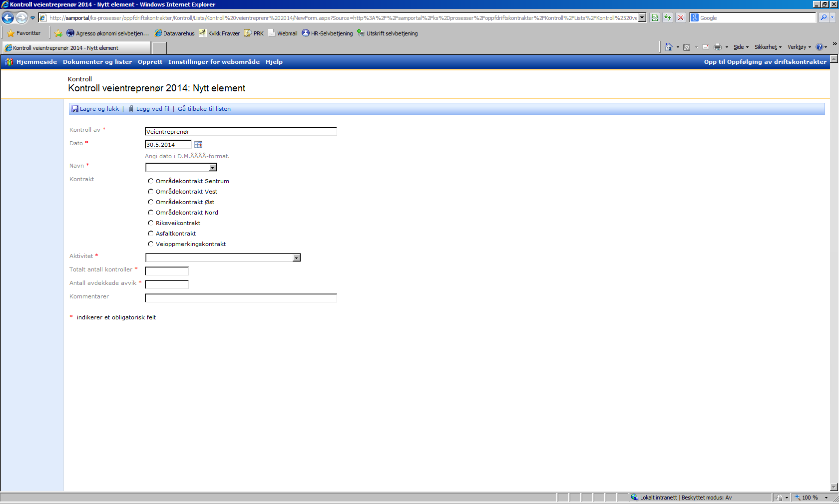Click the browser Forward arrow button

coord(21,18)
